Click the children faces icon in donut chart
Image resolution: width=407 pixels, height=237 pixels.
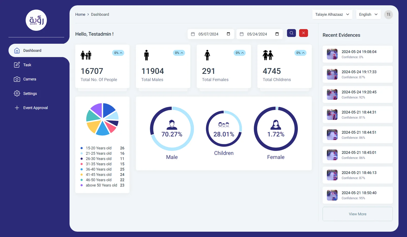point(224,125)
